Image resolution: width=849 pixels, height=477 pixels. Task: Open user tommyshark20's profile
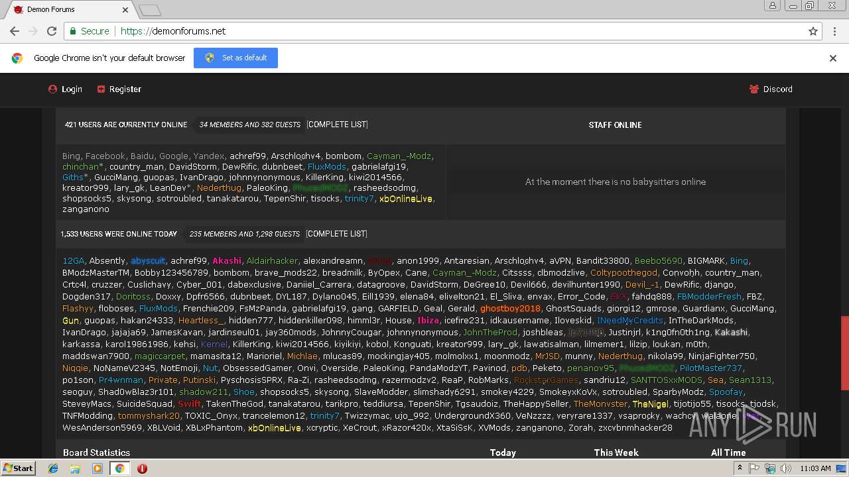pos(149,416)
